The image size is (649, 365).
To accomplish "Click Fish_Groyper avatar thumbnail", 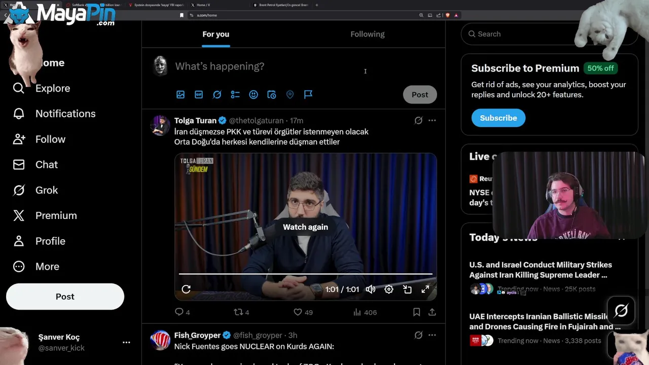I will click(x=160, y=340).
